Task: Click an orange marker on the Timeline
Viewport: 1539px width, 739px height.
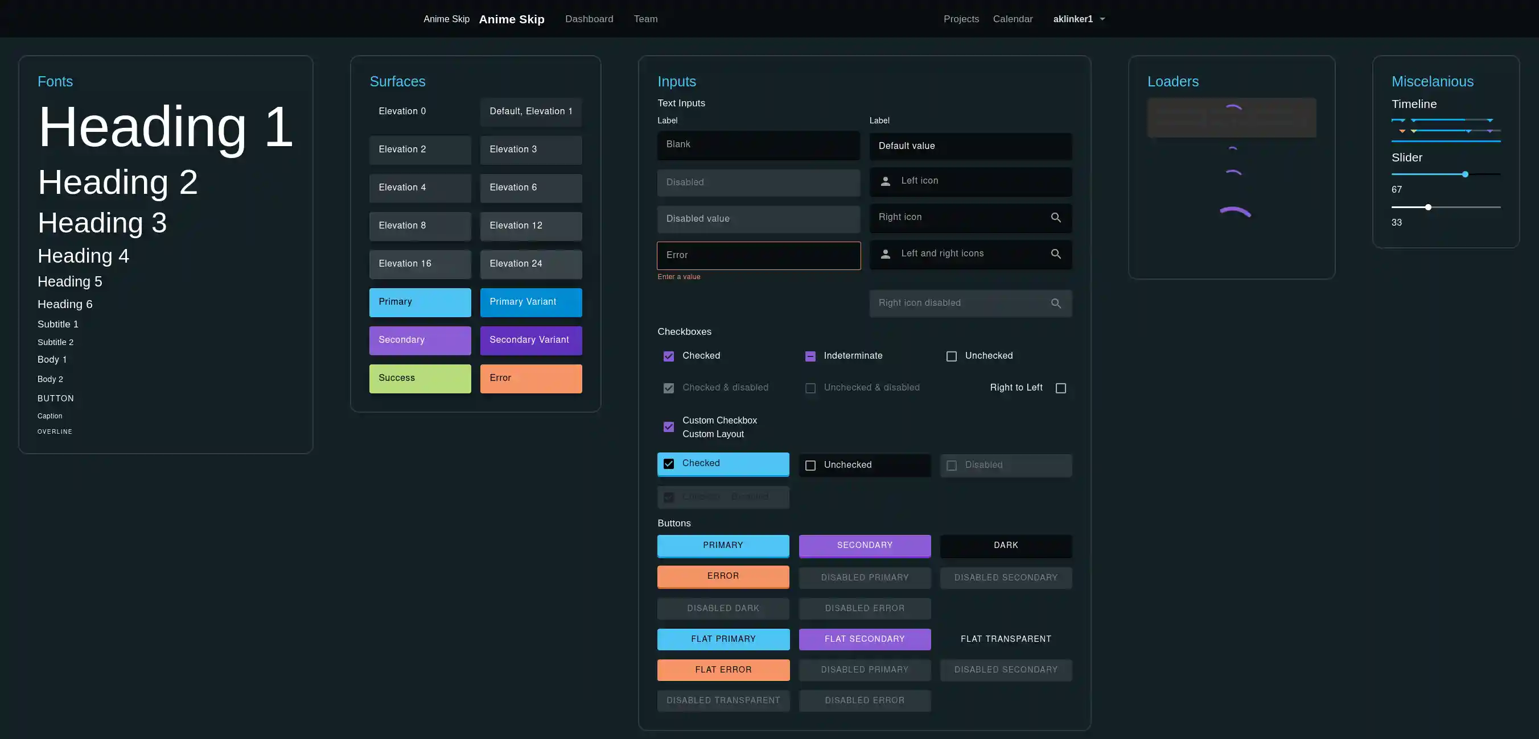Action: pyautogui.click(x=1403, y=131)
